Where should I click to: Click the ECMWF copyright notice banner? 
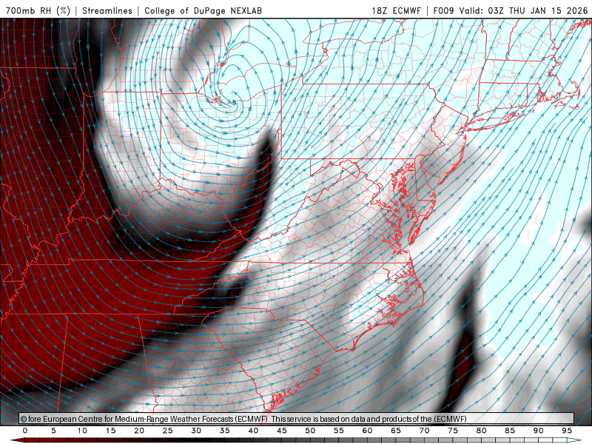[297, 419]
